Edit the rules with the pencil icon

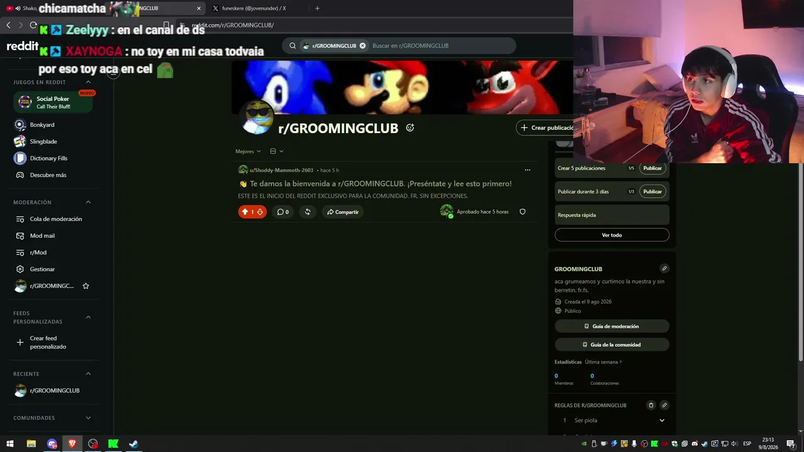(x=665, y=406)
